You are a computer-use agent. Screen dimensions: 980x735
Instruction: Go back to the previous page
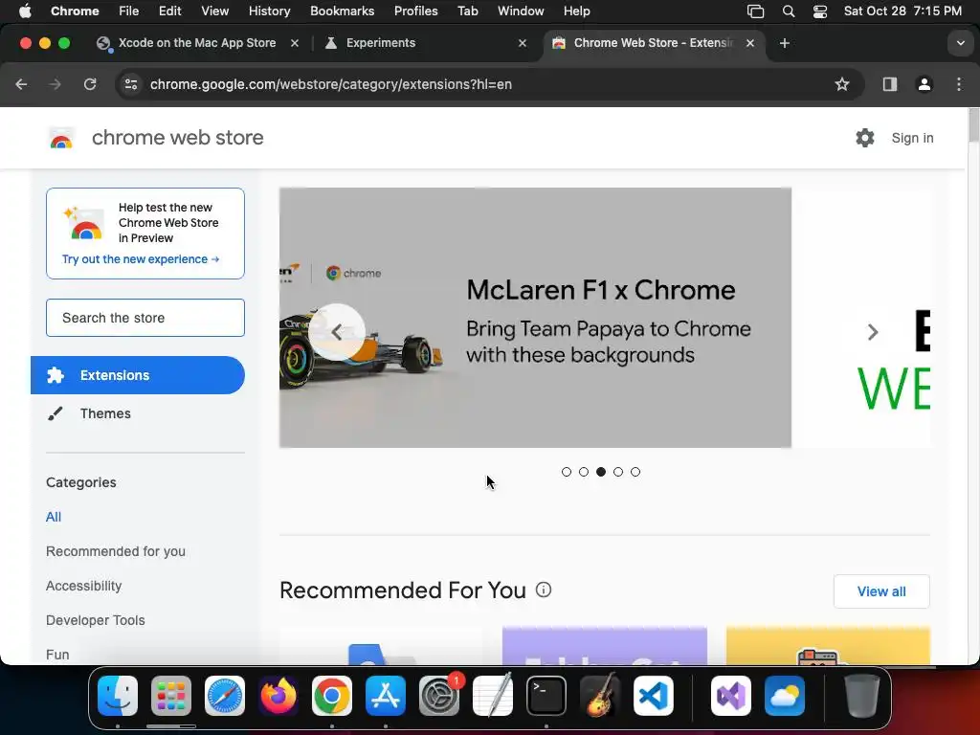point(21,84)
